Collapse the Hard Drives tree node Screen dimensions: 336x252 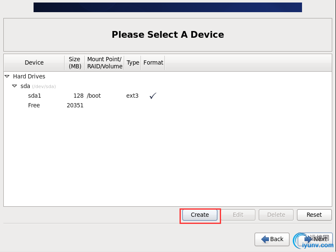(x=7, y=76)
